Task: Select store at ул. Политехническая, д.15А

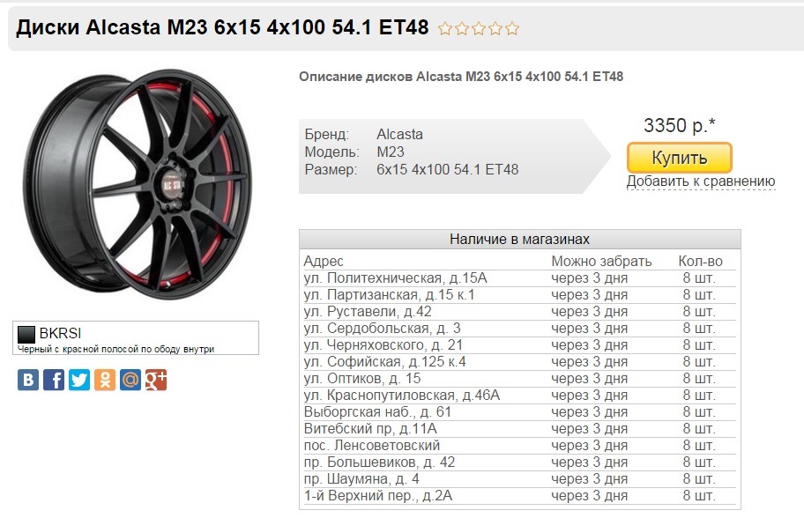Action: coord(395,278)
